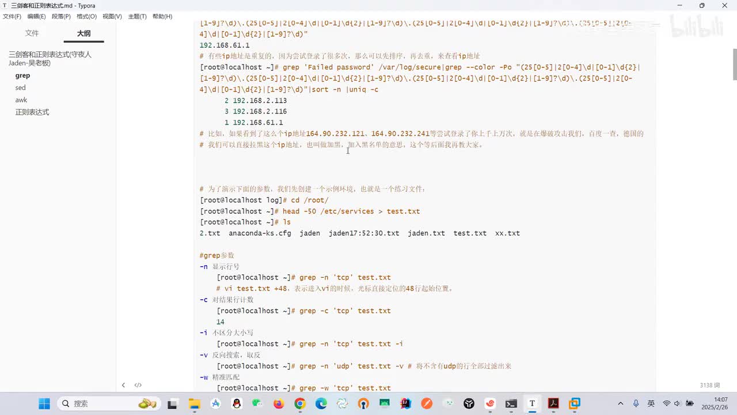Switch sidebar to the 文件 tab
Screen dimensions: 737x415
(x=32, y=33)
